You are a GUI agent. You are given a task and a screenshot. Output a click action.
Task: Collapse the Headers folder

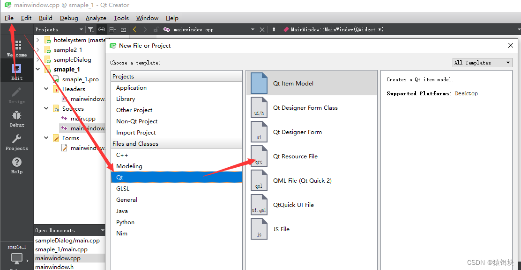tap(46, 89)
